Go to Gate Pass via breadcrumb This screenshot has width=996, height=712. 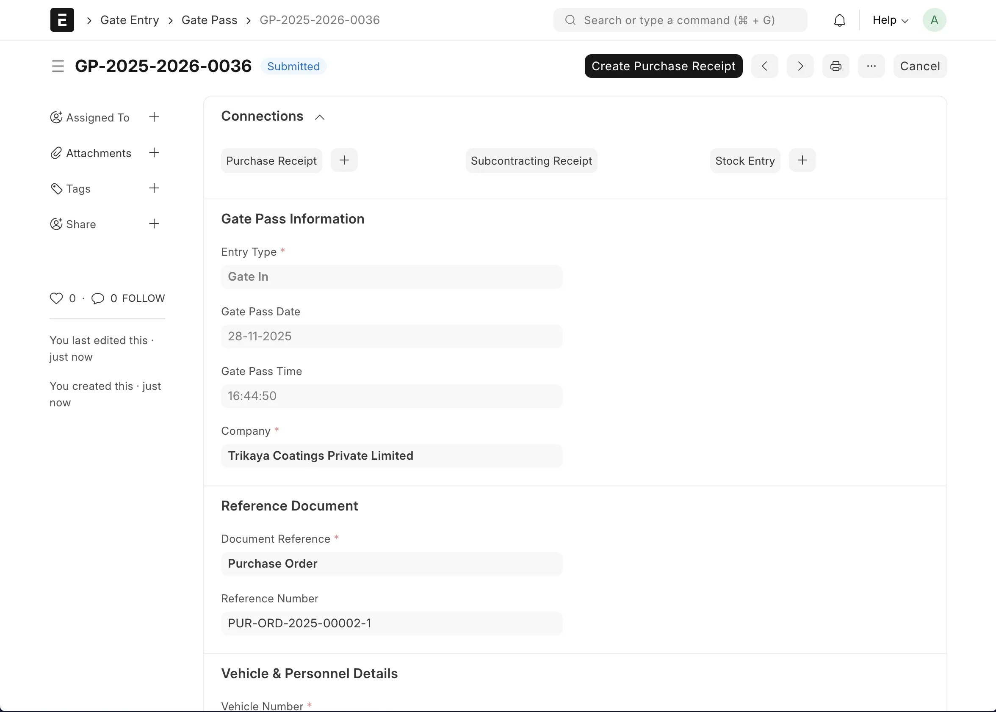(x=209, y=20)
